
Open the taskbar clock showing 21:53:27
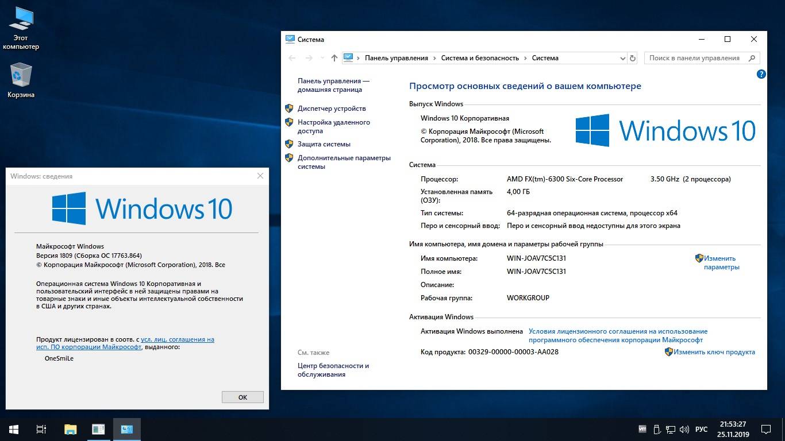coord(732,429)
